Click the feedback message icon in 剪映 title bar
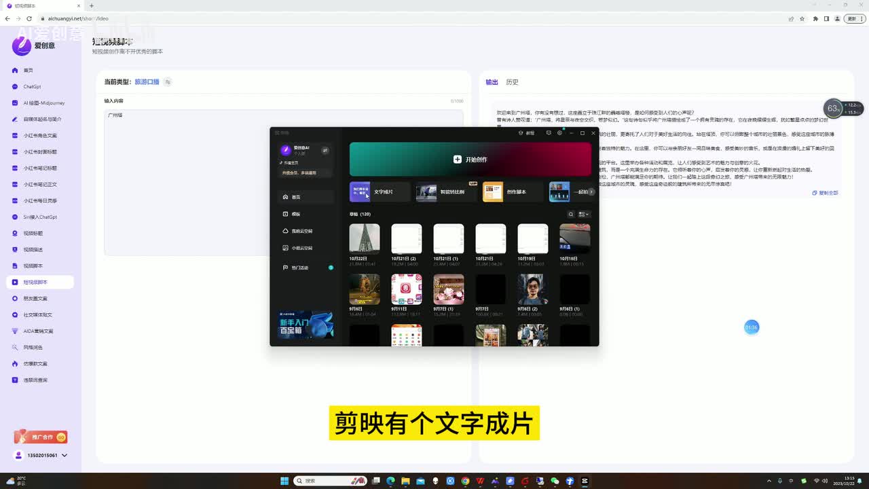 coord(549,133)
